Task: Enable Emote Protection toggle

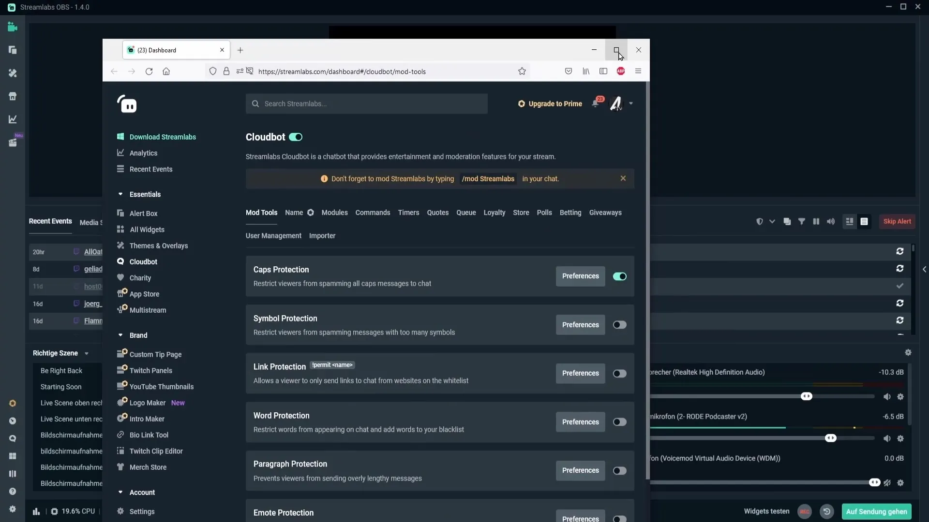Action: (620, 519)
